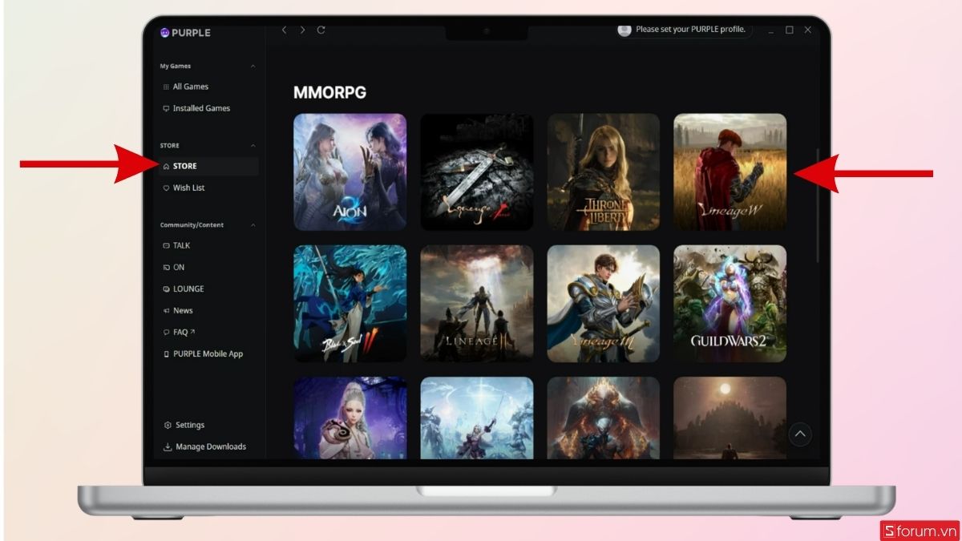Collapse the My Games section
The image size is (962, 541).
click(x=253, y=66)
